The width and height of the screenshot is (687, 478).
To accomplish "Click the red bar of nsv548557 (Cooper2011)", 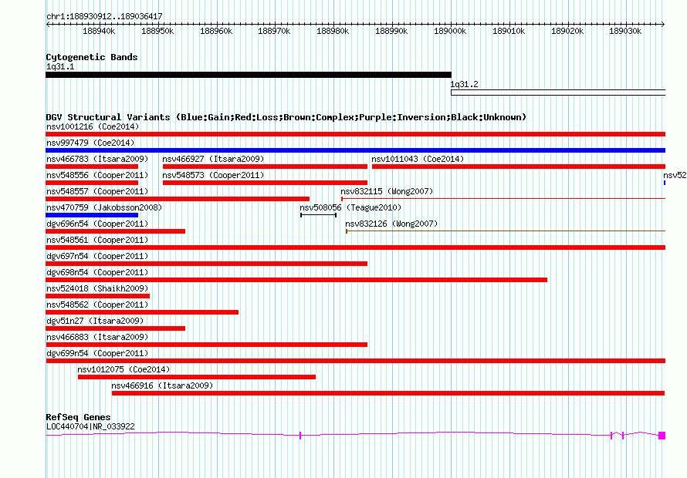I will (x=178, y=199).
